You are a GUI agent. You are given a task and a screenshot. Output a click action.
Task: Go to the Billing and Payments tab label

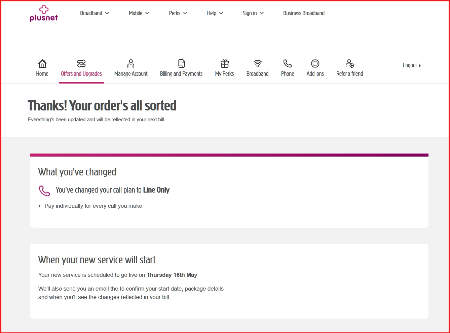pyautogui.click(x=181, y=74)
